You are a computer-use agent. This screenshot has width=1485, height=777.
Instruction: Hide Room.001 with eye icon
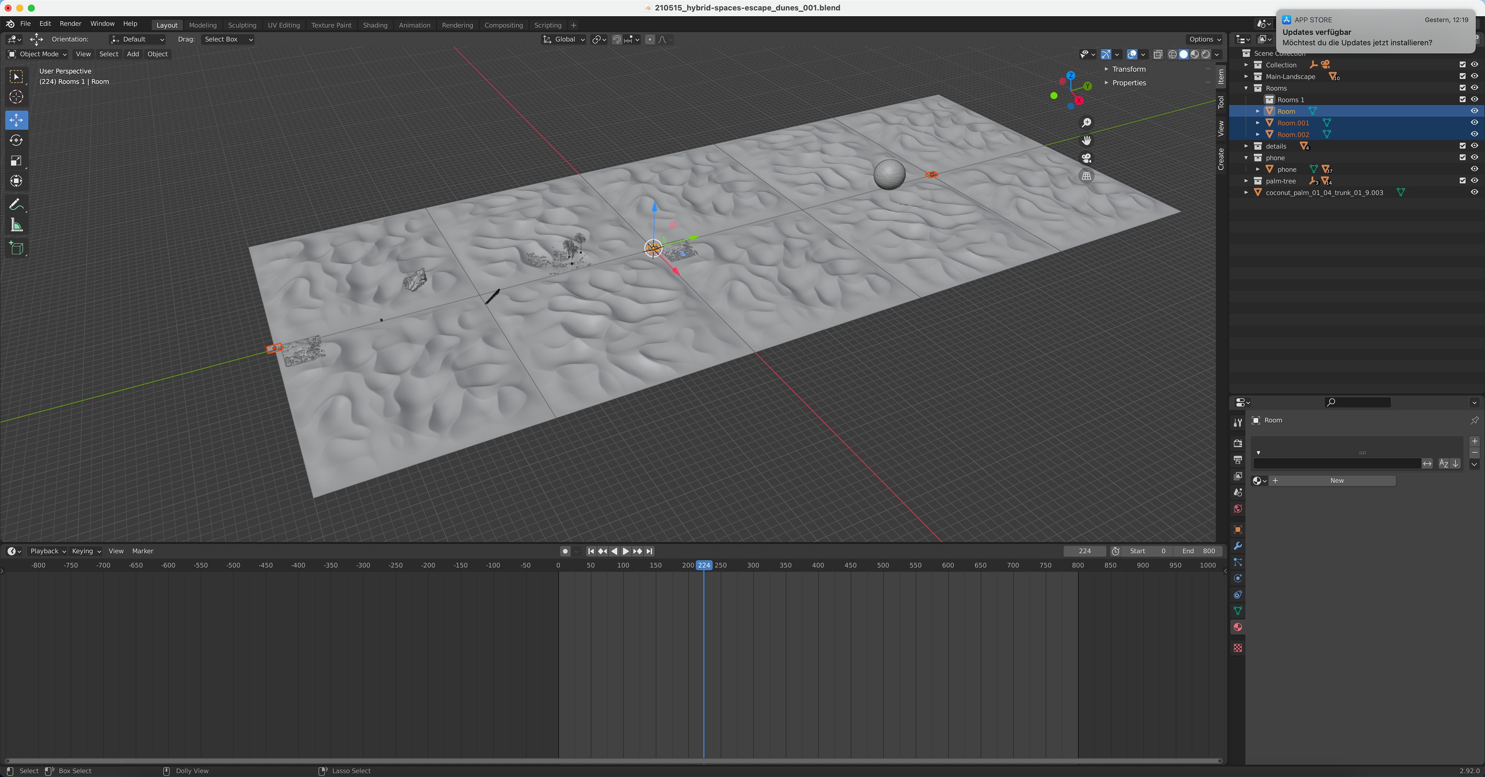coord(1474,123)
